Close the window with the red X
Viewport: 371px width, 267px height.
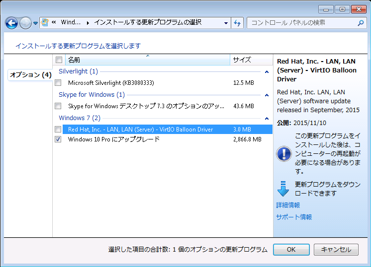click(359, 9)
